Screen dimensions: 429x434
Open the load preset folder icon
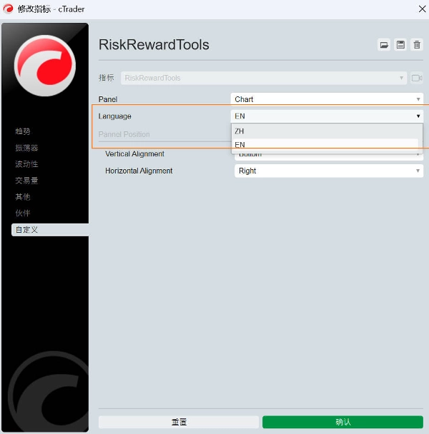click(x=384, y=44)
